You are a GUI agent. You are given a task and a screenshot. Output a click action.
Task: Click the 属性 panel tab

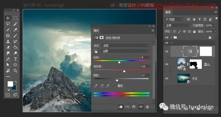click(96, 31)
